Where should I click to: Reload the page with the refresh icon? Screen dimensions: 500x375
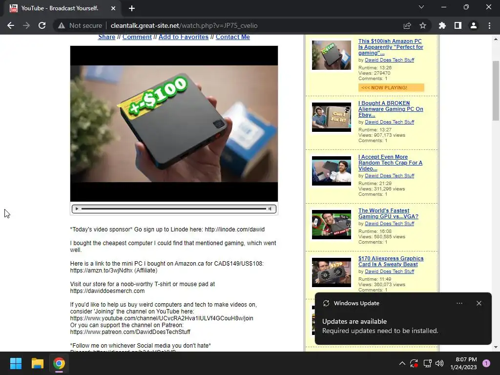[42, 25]
